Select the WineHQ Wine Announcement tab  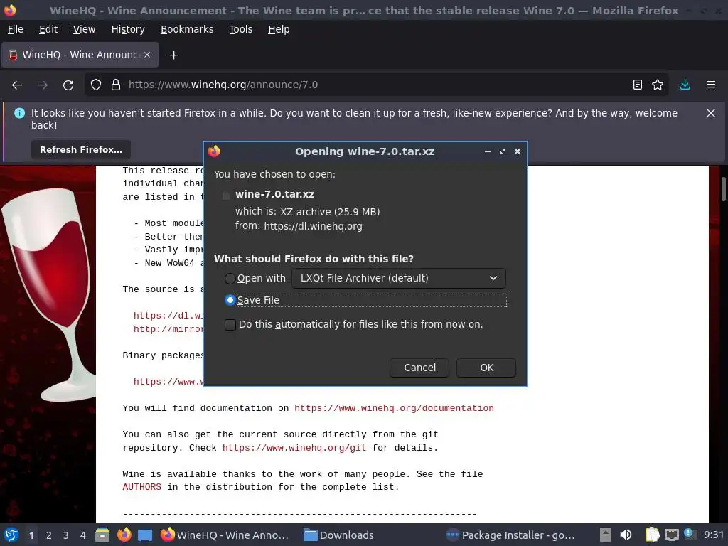pos(80,55)
